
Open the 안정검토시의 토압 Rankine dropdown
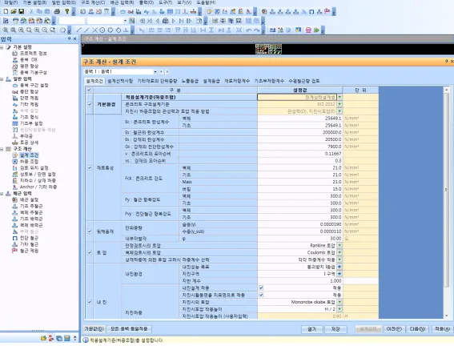click(x=339, y=246)
